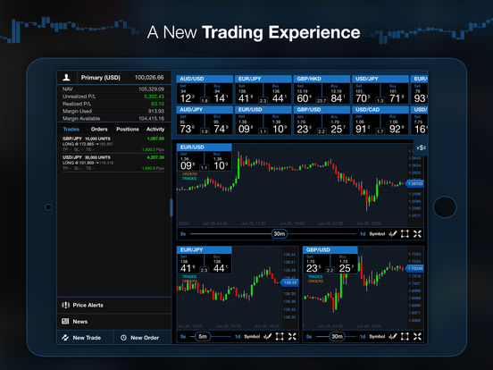The image size is (493, 370).
Task: Toggle ORDERS overlay on EUR/JPY chart
Action: (189, 281)
